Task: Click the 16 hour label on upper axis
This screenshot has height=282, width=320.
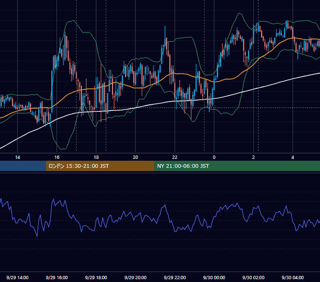Action: [57, 157]
